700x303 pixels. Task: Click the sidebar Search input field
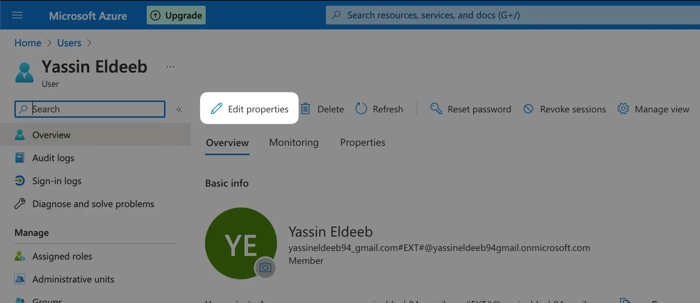coord(90,109)
